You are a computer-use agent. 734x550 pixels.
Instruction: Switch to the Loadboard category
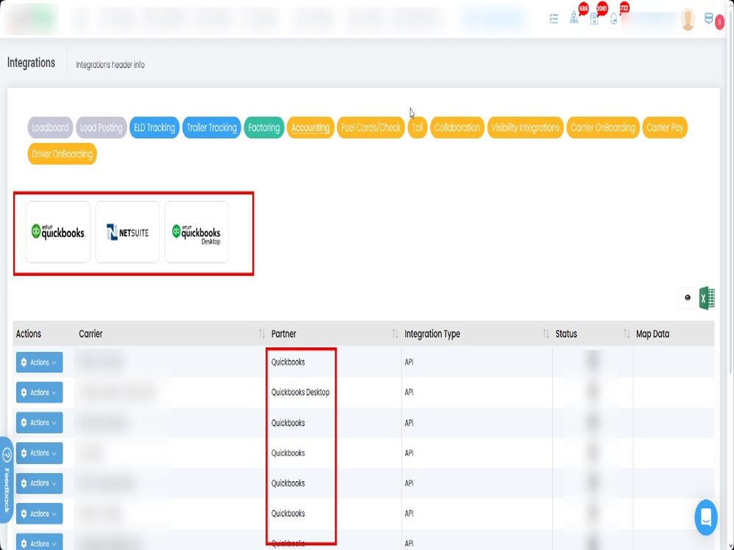50,128
